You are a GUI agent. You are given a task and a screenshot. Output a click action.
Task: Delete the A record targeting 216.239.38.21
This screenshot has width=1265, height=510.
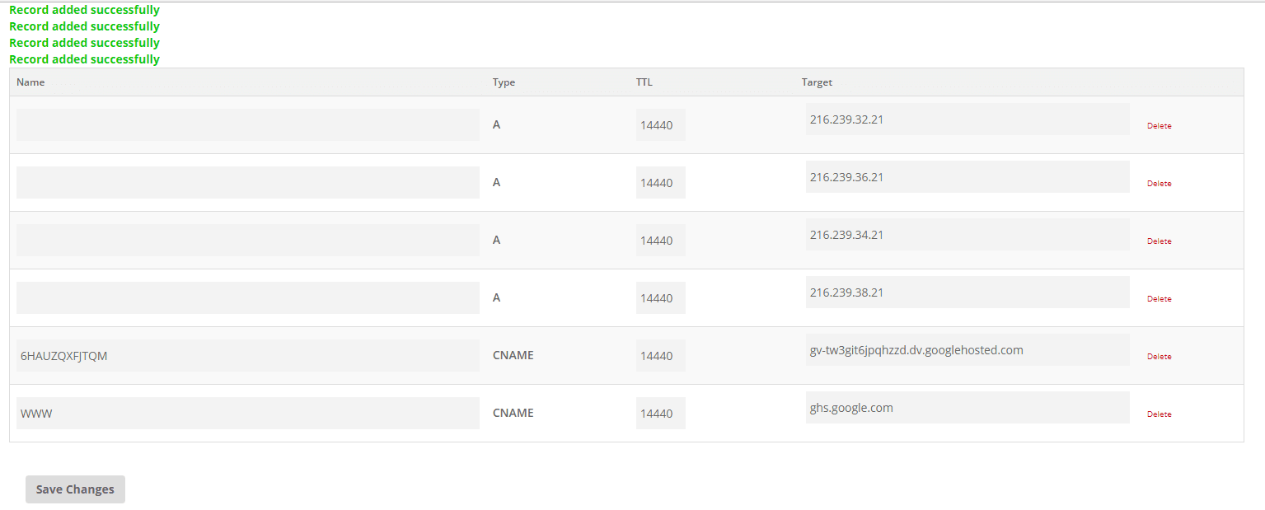pyautogui.click(x=1159, y=298)
